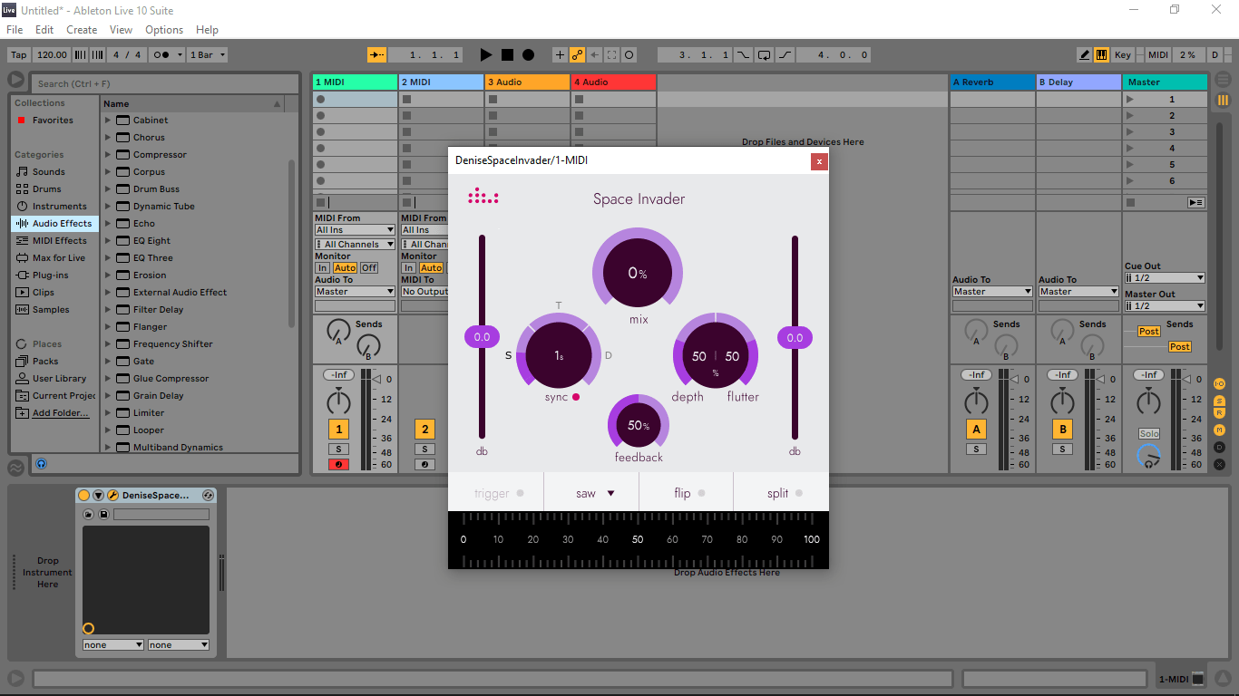Open track 1 MIDI From All Ins dropdown
Image resolution: width=1239 pixels, height=696 pixels.
[356, 230]
